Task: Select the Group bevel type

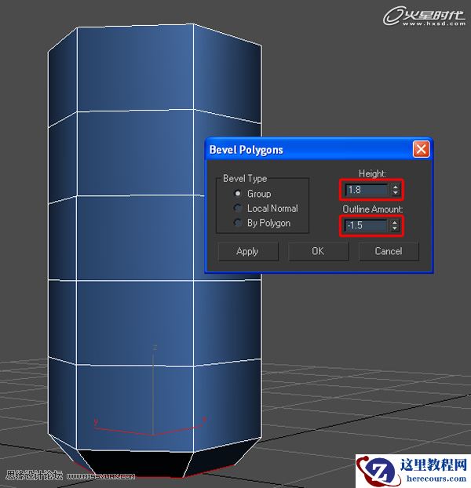Action: point(239,194)
